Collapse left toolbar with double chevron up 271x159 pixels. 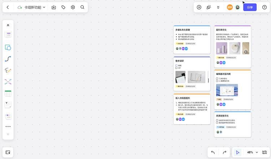click(x=8, y=25)
